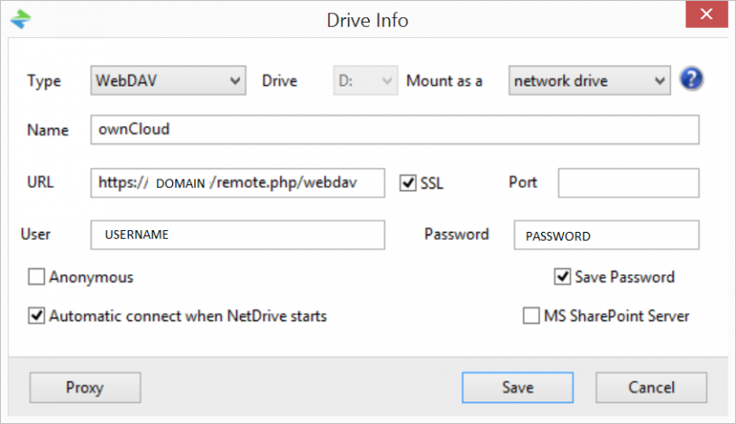Open the Type dropdown showing WebDAV

pyautogui.click(x=169, y=81)
